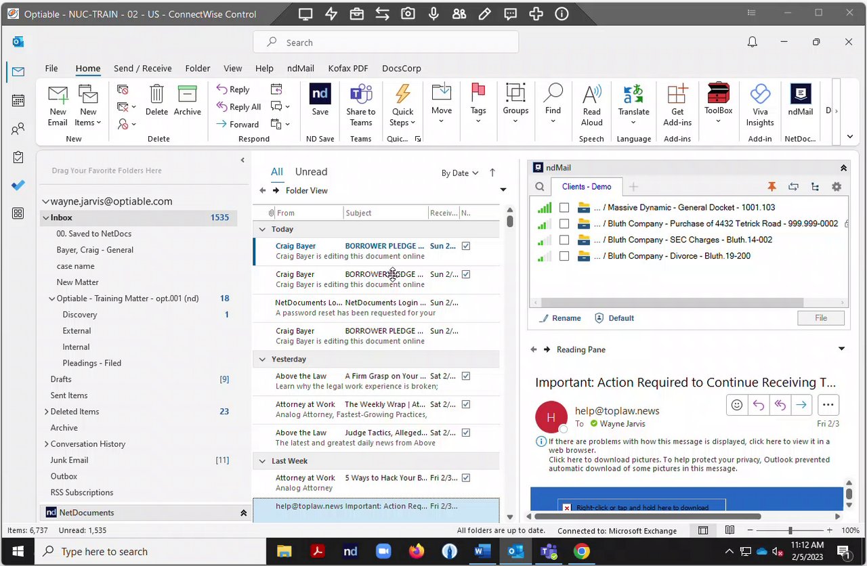867x566 pixels.
Task: Open the Send / Receive ribbon tab
Action: [x=142, y=68]
